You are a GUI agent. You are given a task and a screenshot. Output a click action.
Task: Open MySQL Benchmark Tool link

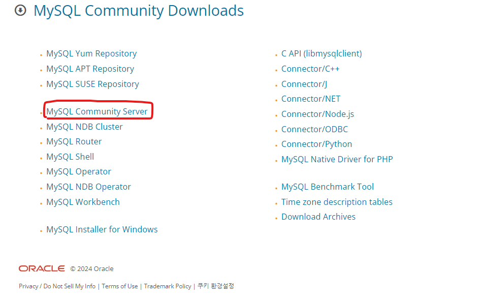[x=328, y=187]
